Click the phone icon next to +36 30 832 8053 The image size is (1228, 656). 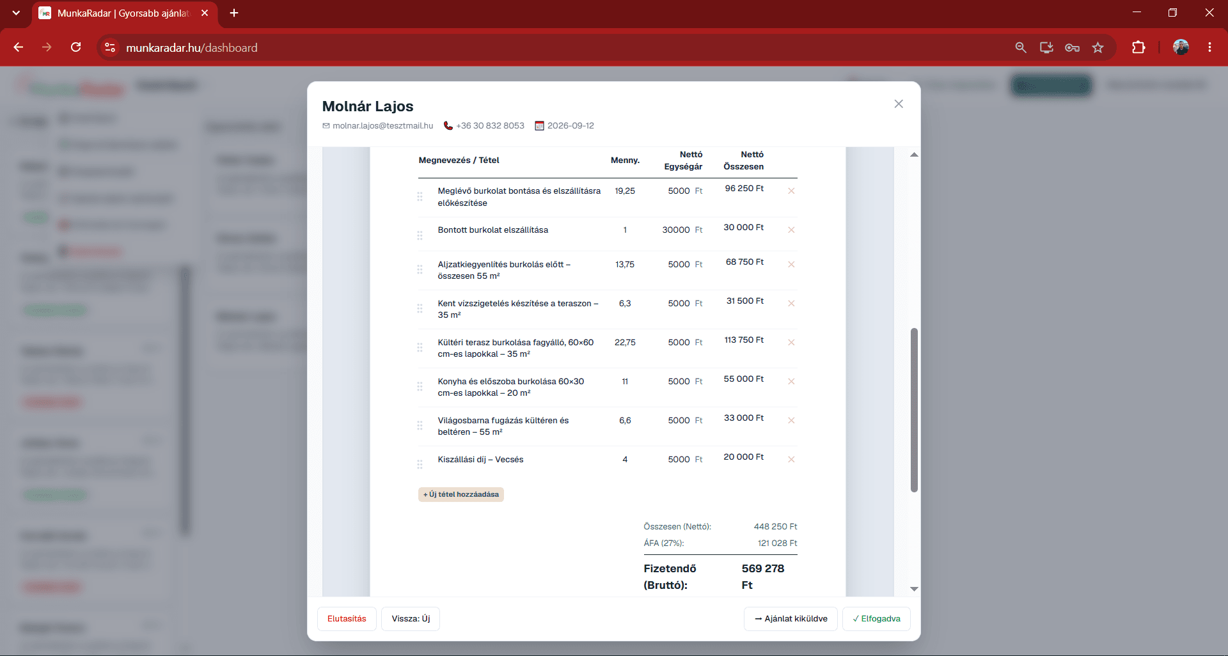point(448,126)
